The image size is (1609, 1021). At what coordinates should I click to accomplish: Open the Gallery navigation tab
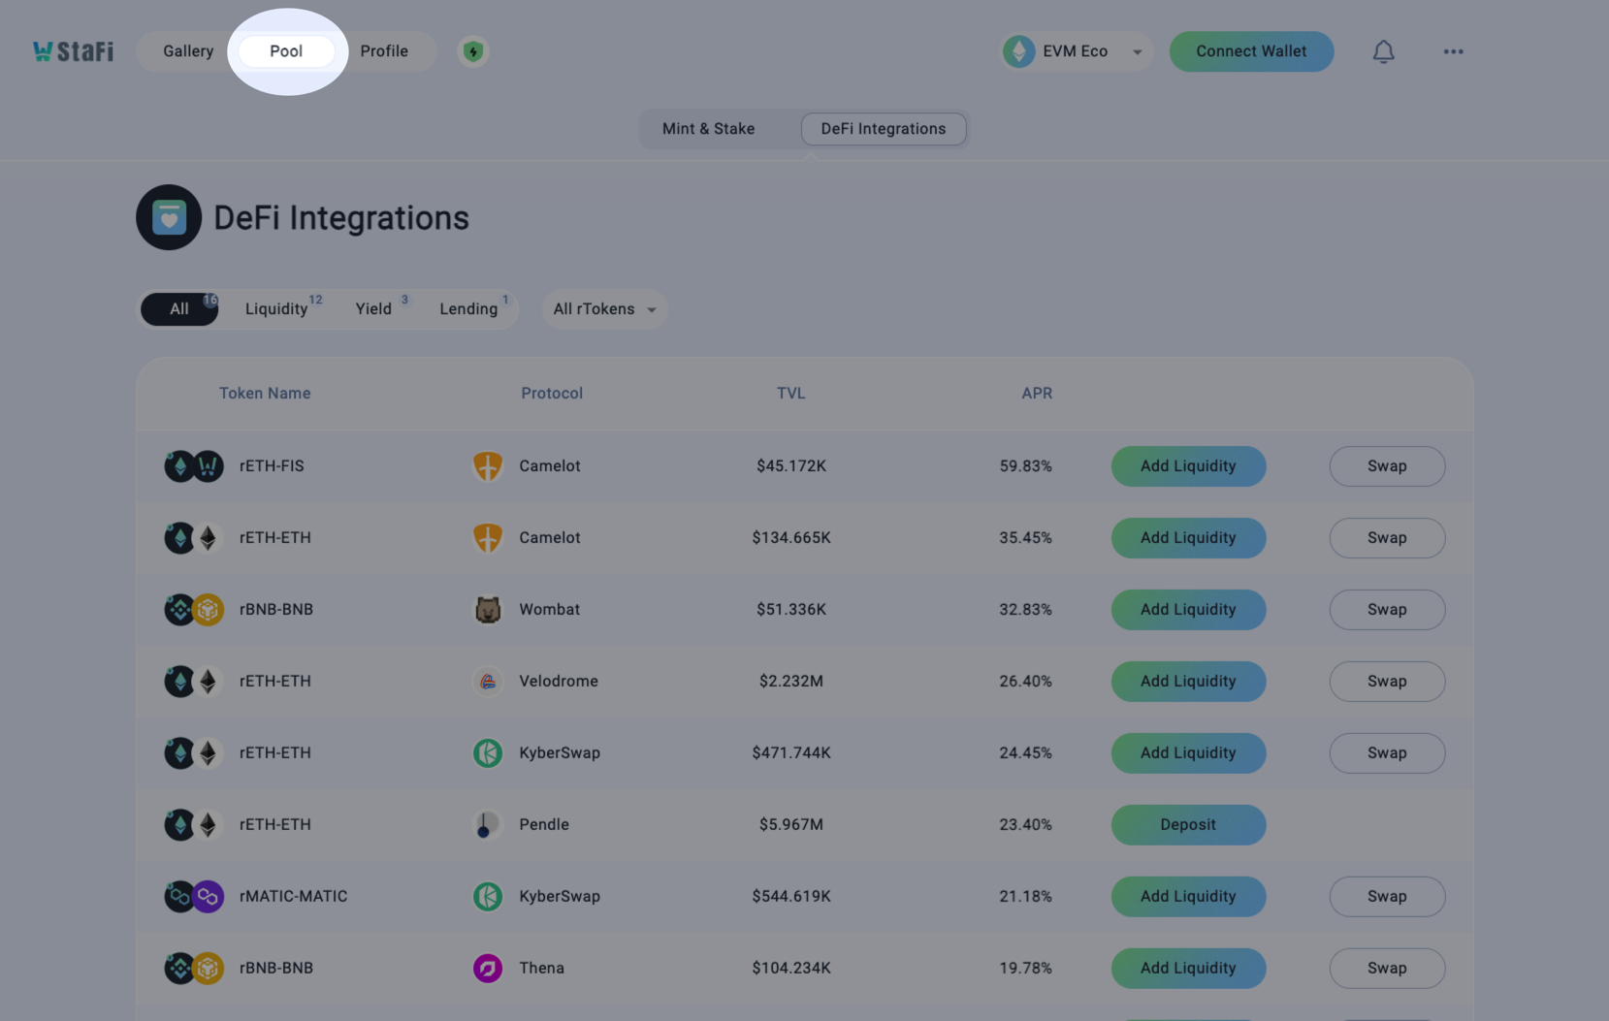point(188,51)
